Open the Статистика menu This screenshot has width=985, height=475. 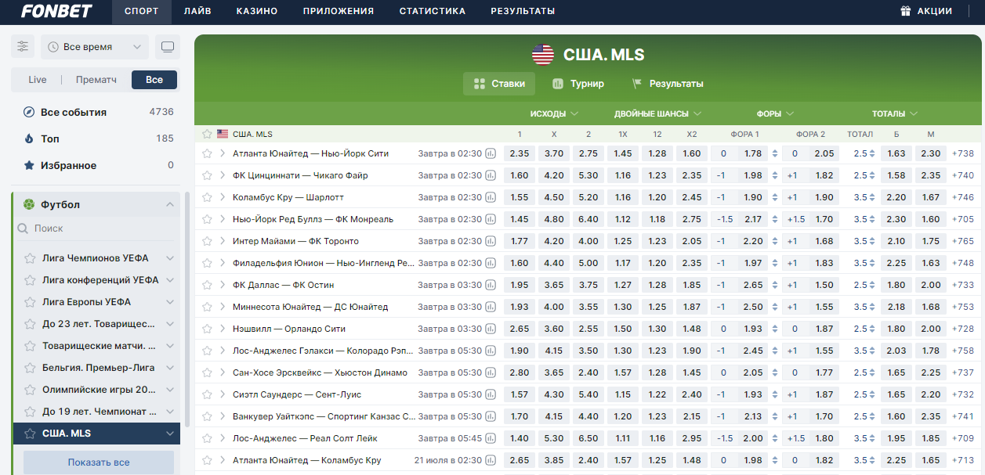coord(433,11)
